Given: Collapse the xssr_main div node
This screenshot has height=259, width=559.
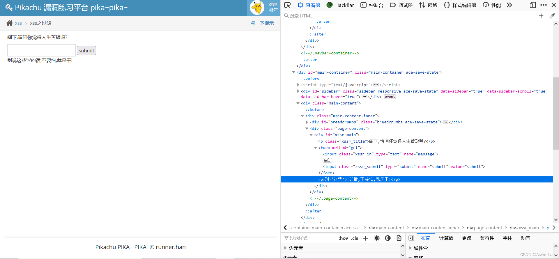Looking at the screenshot, I should (x=311, y=135).
